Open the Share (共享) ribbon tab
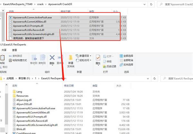193x134 pixels. (x=4, y=50)
